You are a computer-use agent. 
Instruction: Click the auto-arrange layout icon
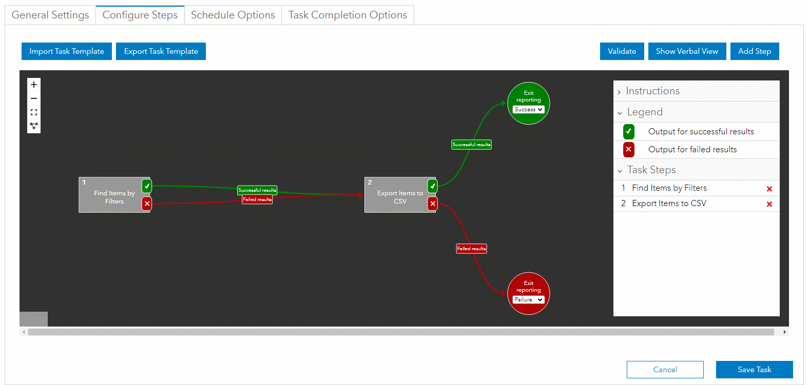[x=34, y=126]
